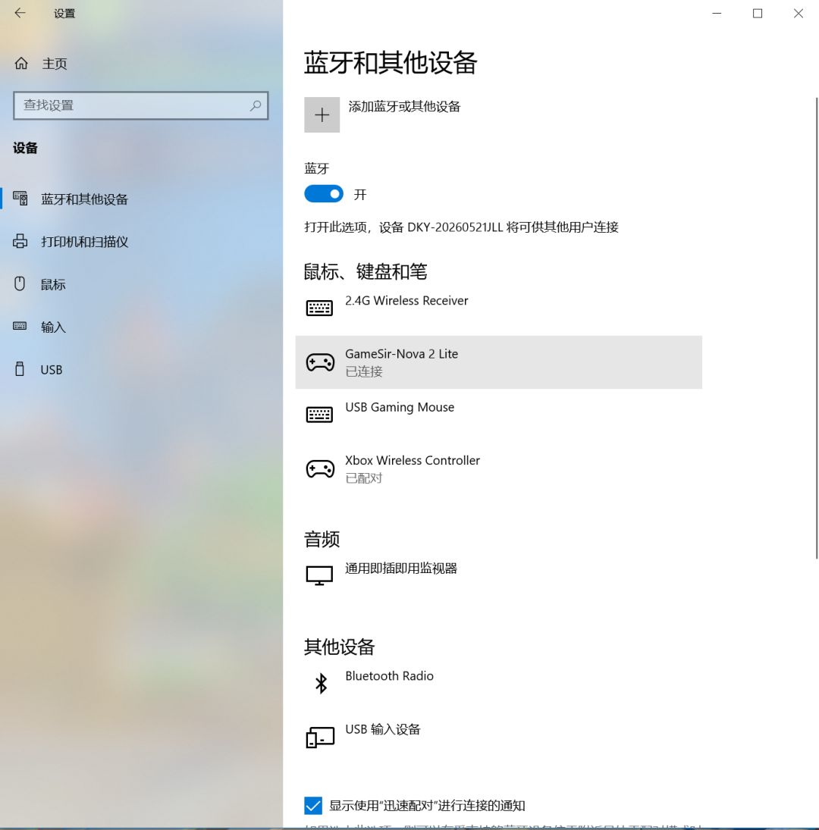This screenshot has width=819, height=830.
Task: Click gamepad icon of GameSir-Nova 2 Lite
Action: [x=320, y=362]
